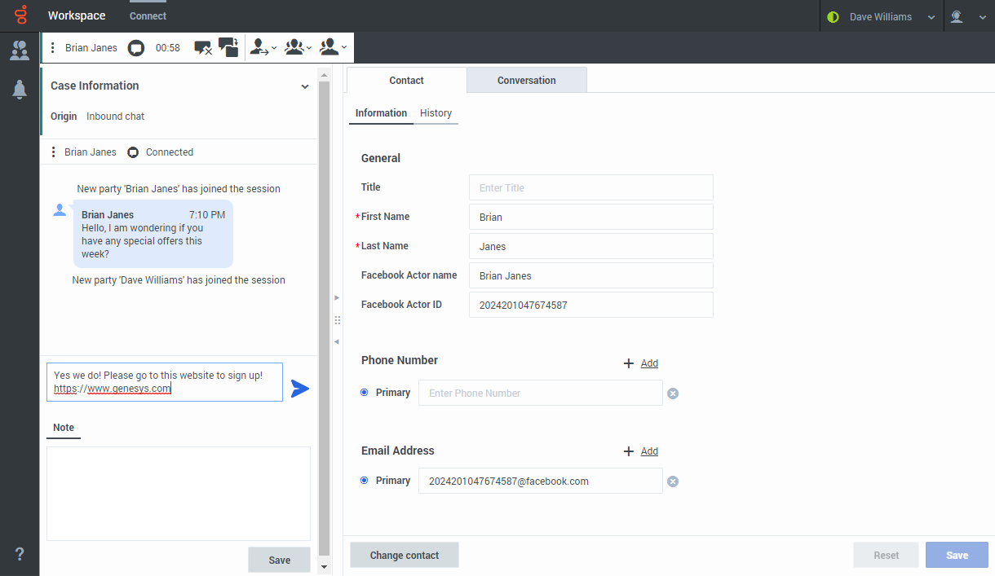Click the send message arrow icon
Viewport: 995px width, 576px height.
coord(300,389)
